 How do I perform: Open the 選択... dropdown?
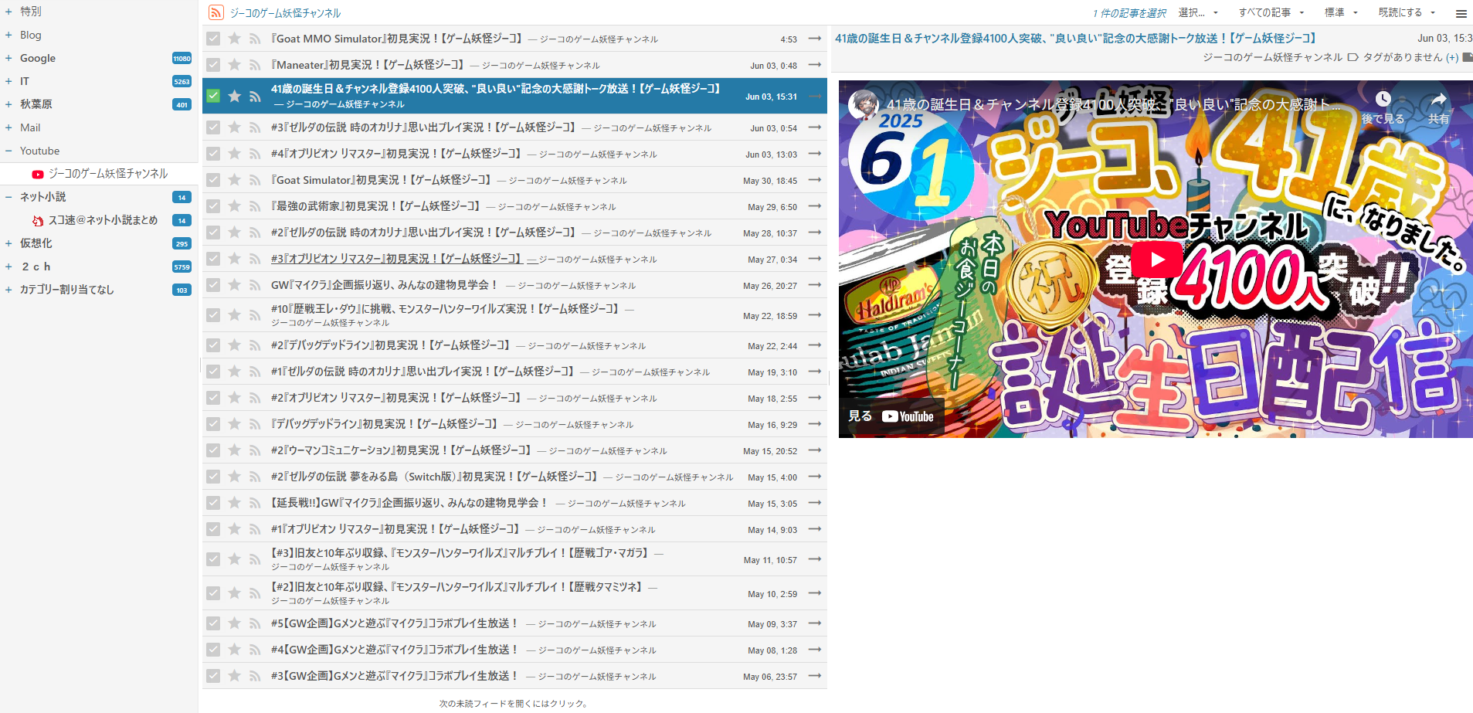1198,12
